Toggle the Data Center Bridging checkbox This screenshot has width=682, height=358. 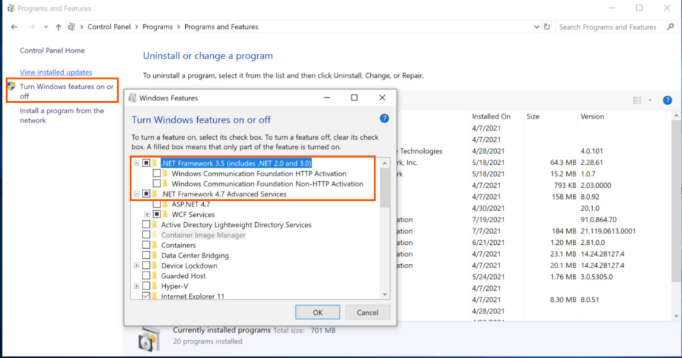[x=147, y=256]
